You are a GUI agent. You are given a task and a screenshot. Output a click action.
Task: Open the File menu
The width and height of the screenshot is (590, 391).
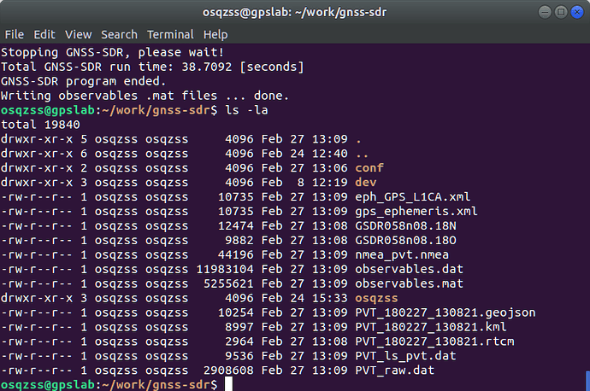tap(15, 34)
